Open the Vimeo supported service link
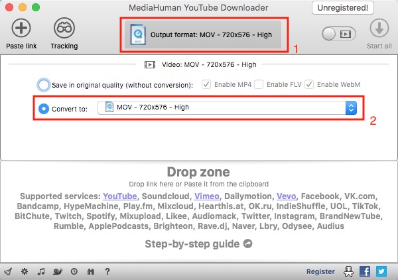Screen dimensions: 398x280 click(206, 196)
